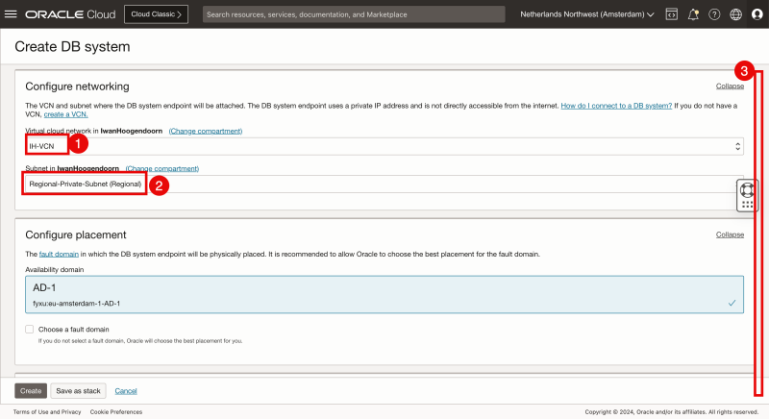Open Cloud Shell developer tools icon

coord(671,14)
